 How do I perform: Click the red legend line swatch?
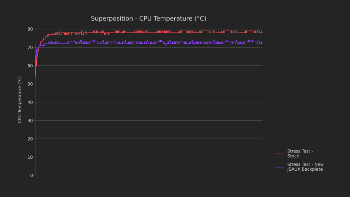[x=280, y=154]
